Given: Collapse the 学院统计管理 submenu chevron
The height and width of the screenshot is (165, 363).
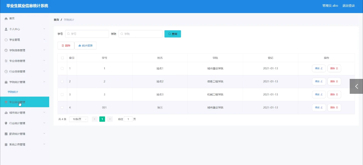Looking at the screenshot, I should (x=44, y=82).
